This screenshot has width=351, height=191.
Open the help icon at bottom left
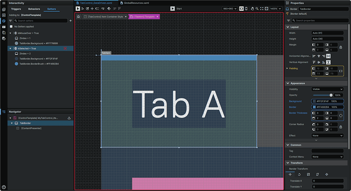click(4, 187)
